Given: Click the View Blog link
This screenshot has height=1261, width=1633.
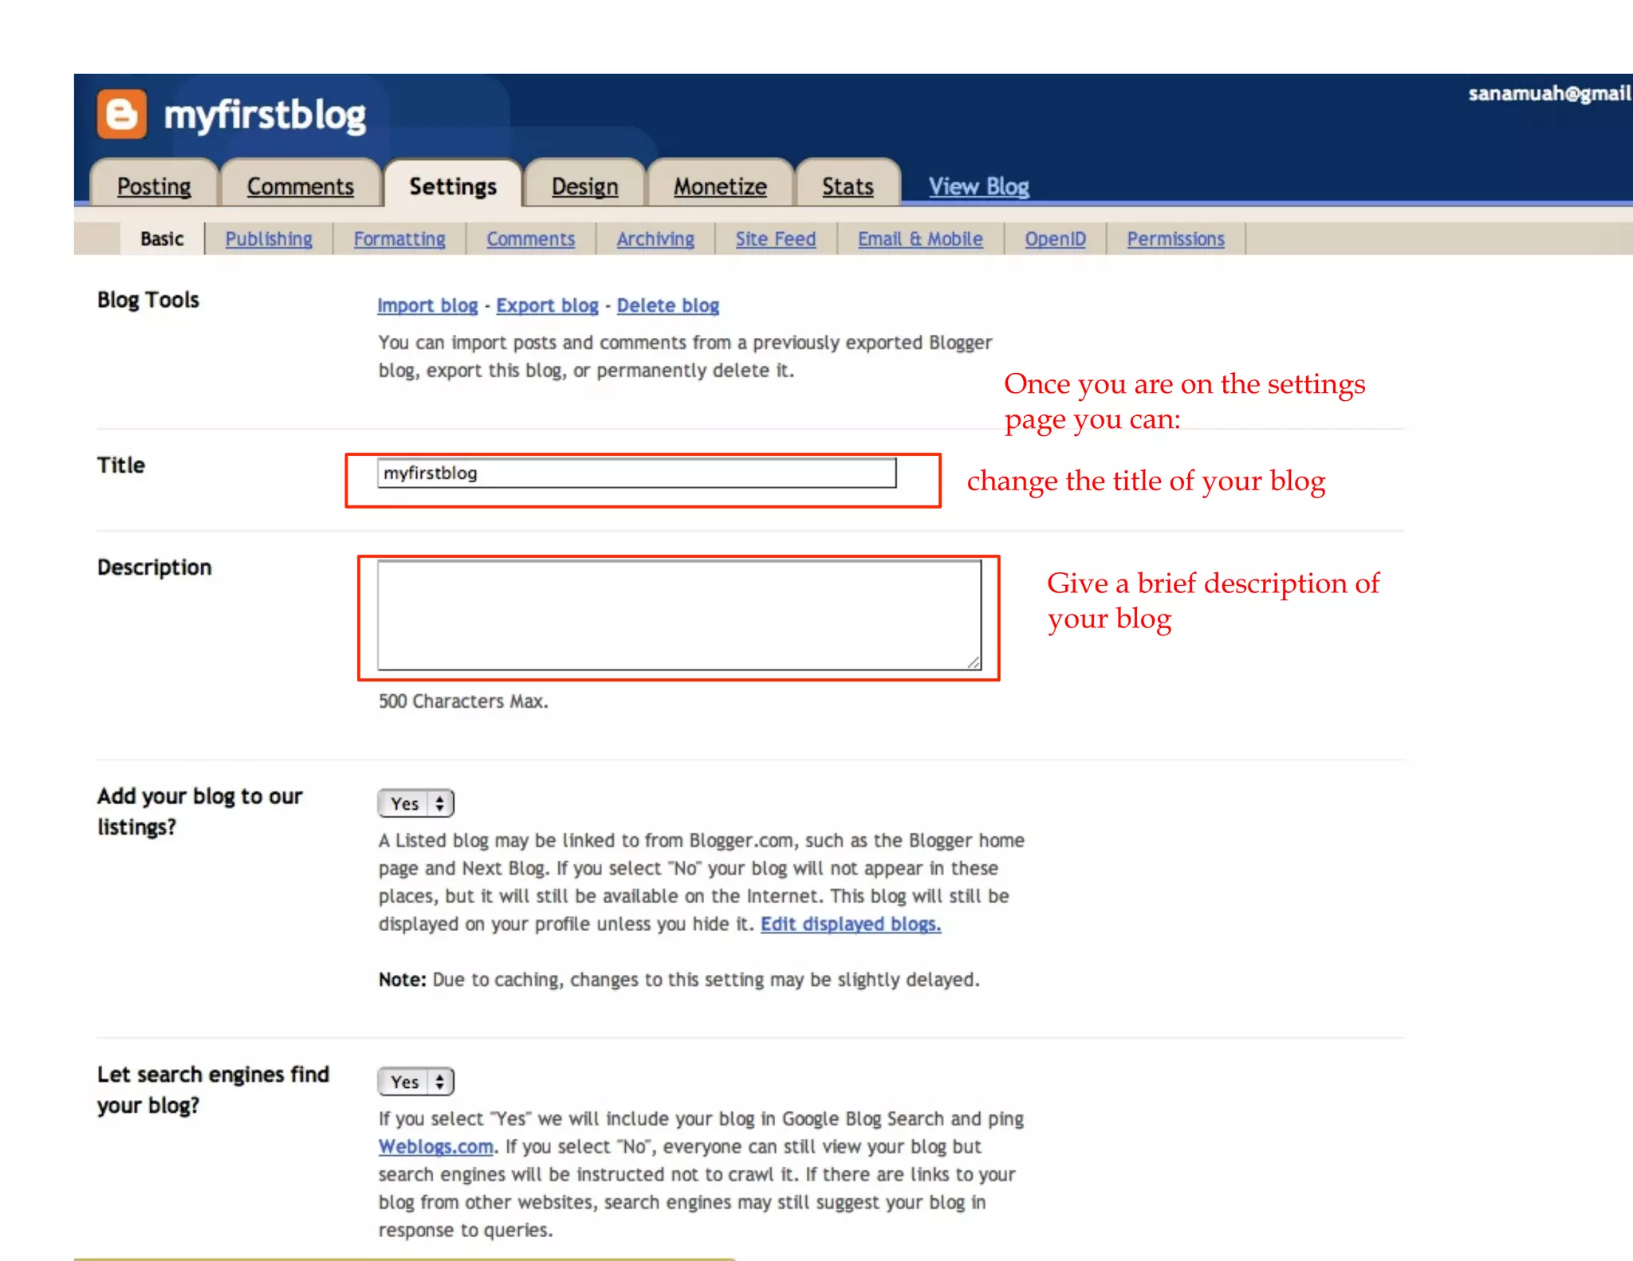Looking at the screenshot, I should (978, 187).
